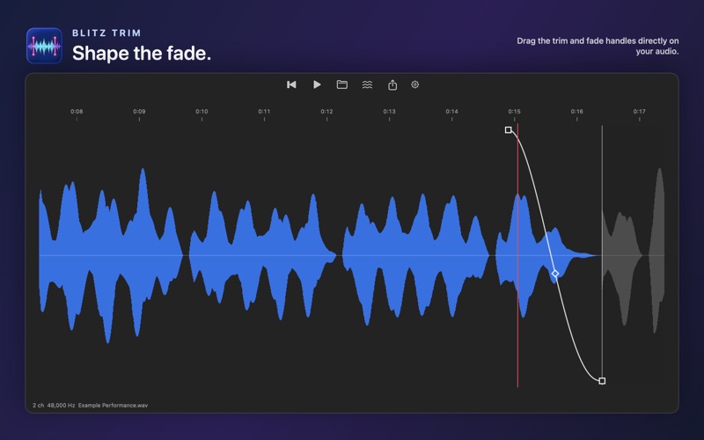Click the 0:12 ruler mark
The width and height of the screenshot is (704, 440).
(326, 112)
